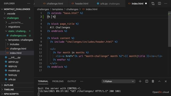Viewport: 171px width, 96px height.
Task: Click index.html breadcrumb segment
Action: point(91,9)
